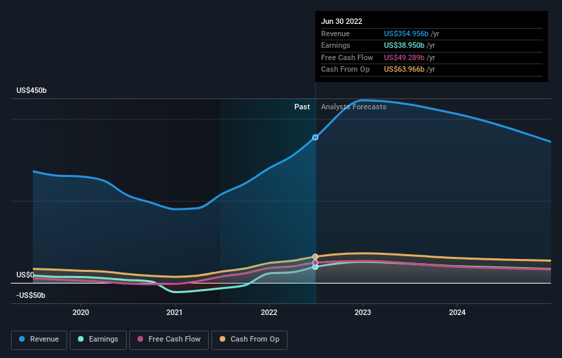
Task: Click the Analysts Forecasts label
Action: click(x=354, y=107)
